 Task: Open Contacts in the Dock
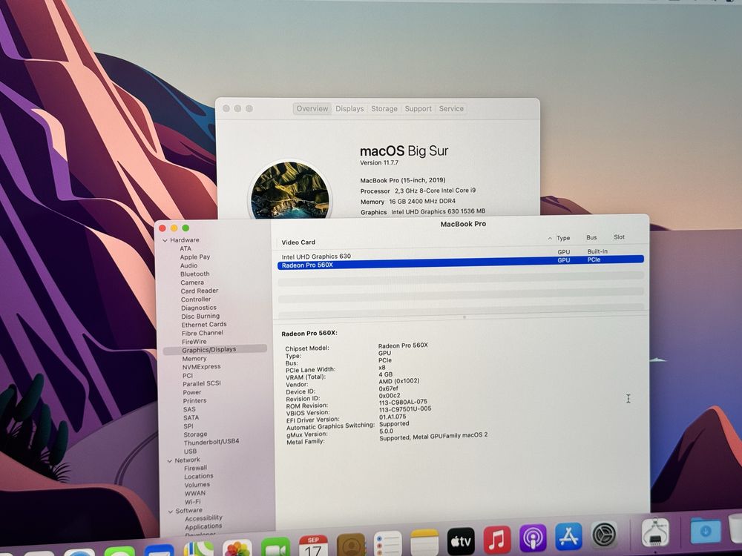(351, 545)
